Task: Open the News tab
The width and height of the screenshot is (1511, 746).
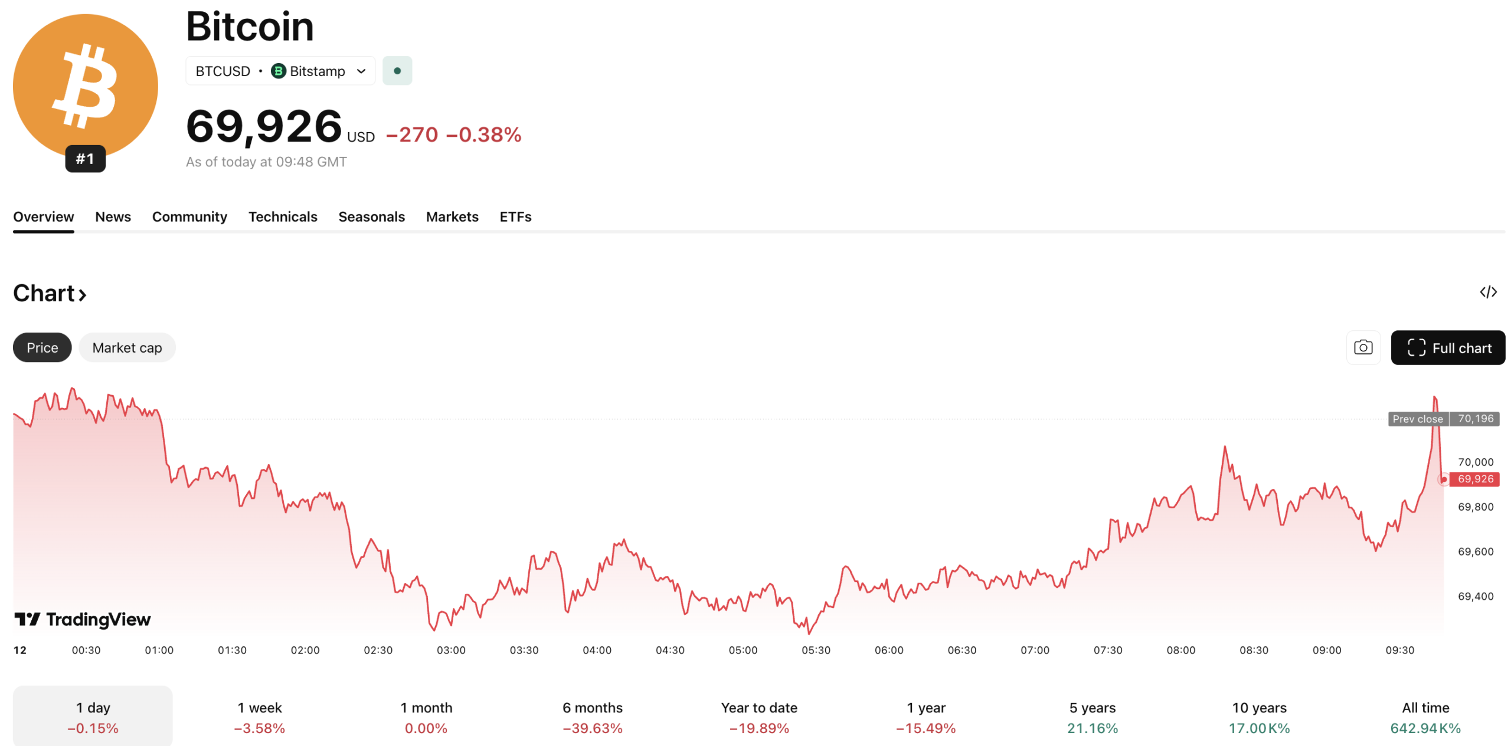Action: point(113,216)
